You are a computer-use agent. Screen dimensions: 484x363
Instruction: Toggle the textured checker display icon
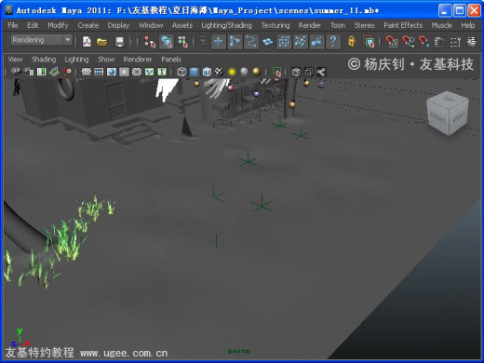(220, 72)
